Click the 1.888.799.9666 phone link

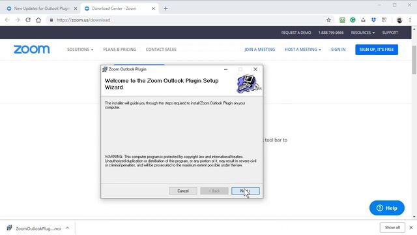331,33
